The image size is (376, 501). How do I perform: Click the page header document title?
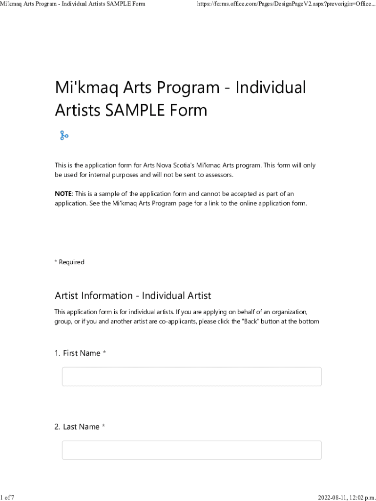coord(73,4)
